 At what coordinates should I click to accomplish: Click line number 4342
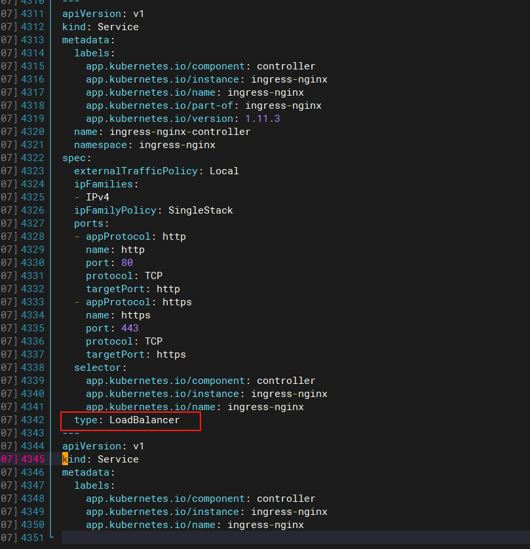33,420
